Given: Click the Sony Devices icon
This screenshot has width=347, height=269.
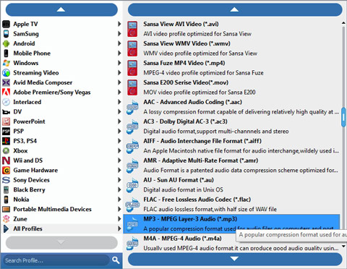Looking at the screenshot, I should pos(6,180).
